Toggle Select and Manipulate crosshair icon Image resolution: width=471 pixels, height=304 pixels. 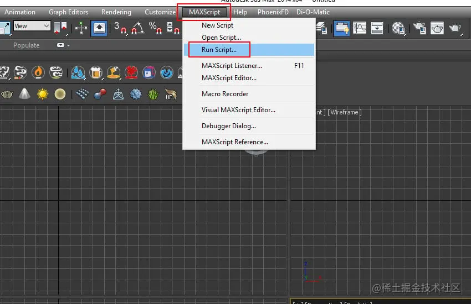coord(81,28)
